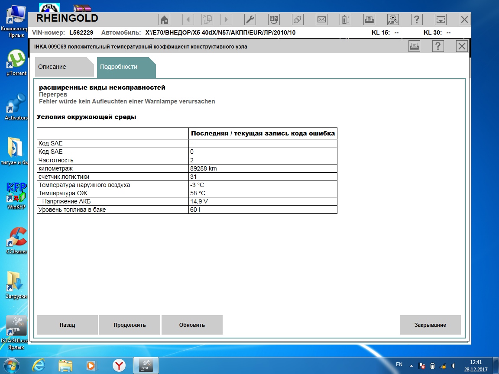Click the checklist icon beside the wrench
The height and width of the screenshot is (374, 499).
274,20
